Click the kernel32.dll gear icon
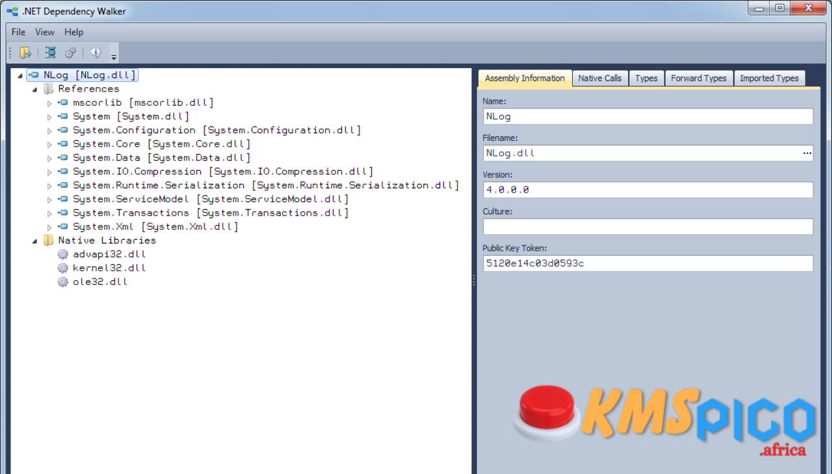832x474 pixels. (x=62, y=268)
